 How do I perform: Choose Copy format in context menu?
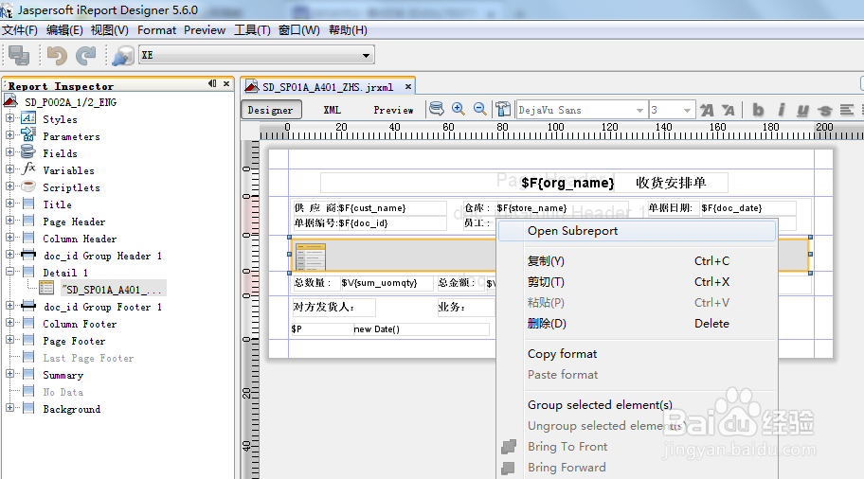coord(637,354)
